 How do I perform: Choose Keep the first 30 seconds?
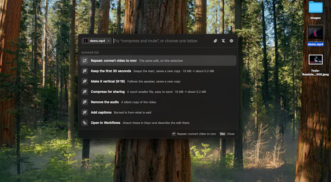(x=158, y=71)
